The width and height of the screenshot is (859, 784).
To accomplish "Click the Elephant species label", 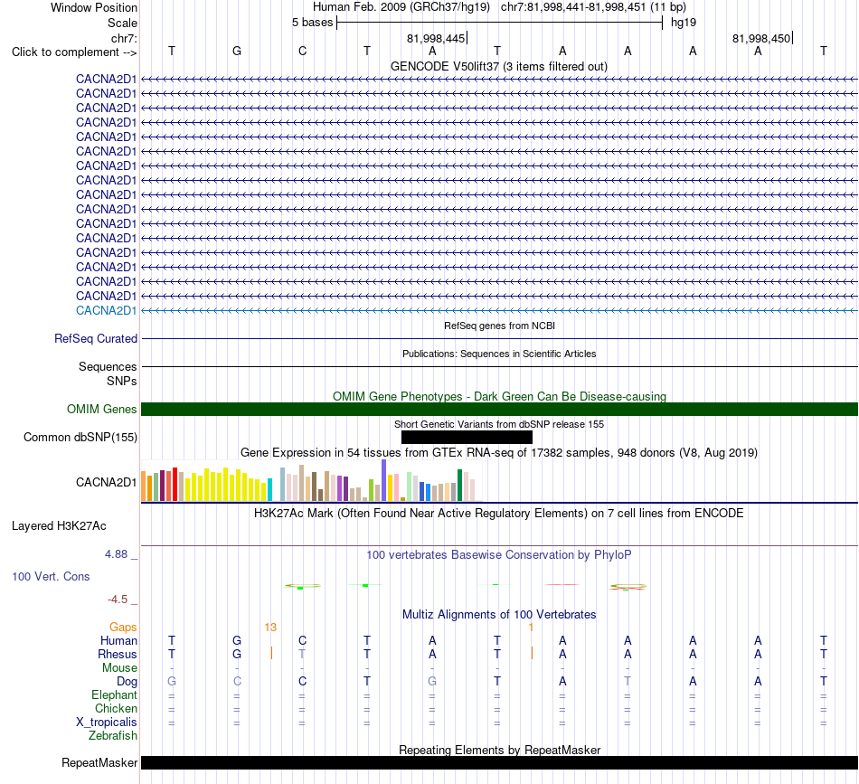I will click(x=114, y=694).
